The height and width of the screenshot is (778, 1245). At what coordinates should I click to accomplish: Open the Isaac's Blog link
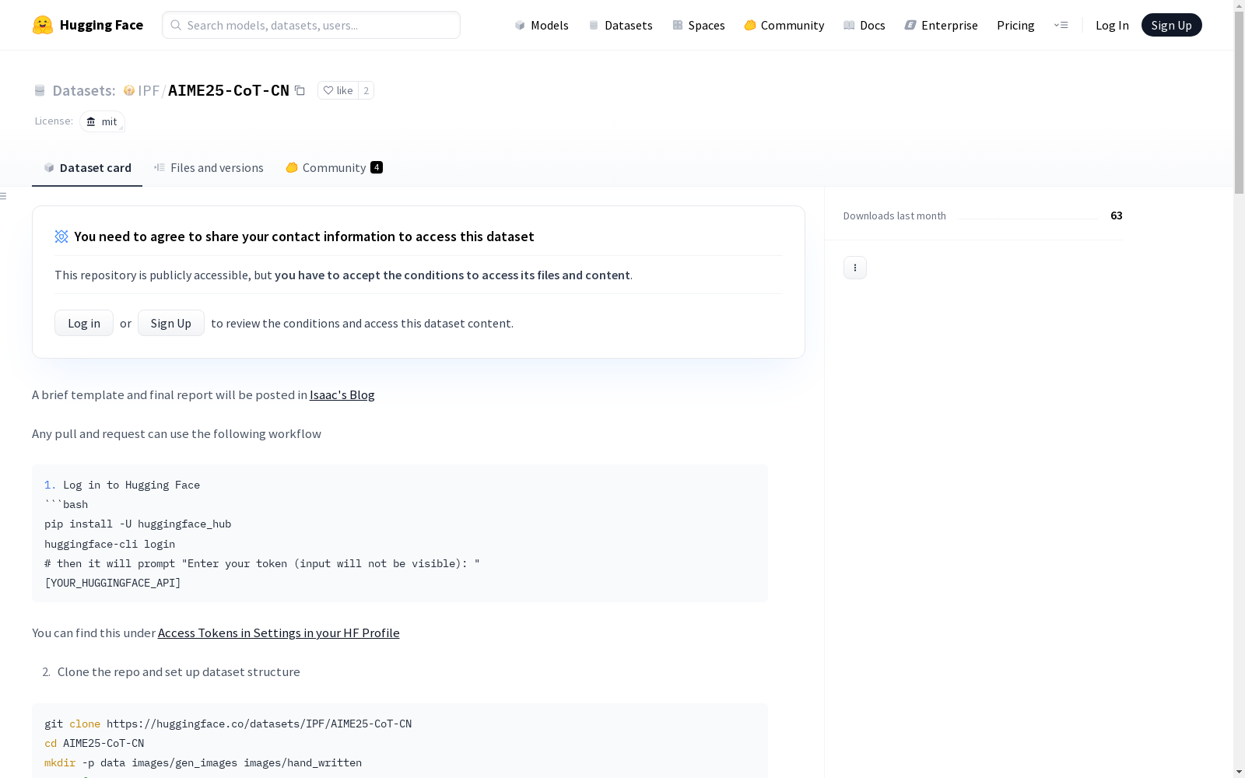click(342, 395)
